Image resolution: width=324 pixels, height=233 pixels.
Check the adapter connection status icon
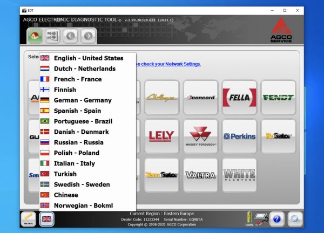point(261,219)
